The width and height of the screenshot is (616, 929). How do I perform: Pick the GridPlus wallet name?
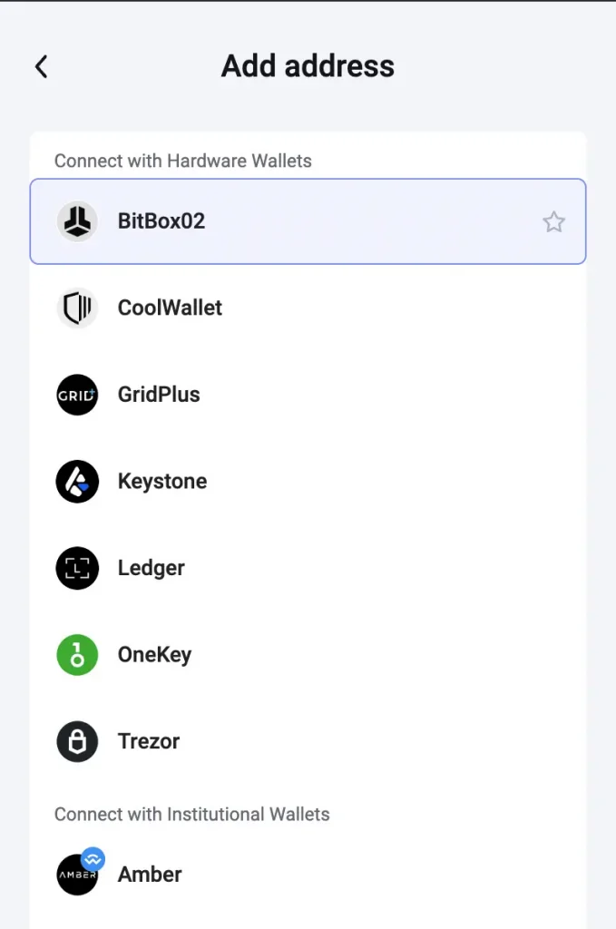(159, 395)
